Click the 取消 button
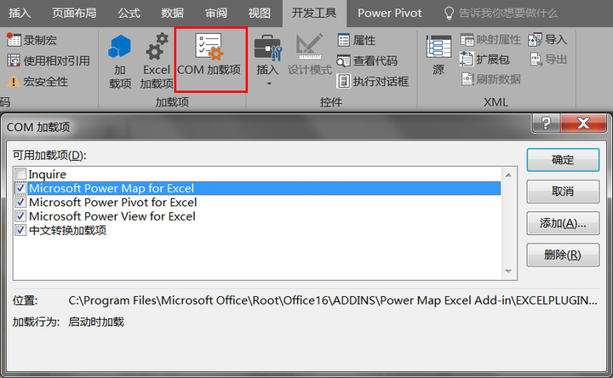Viewport: 613px width, 378px height. pos(563,192)
